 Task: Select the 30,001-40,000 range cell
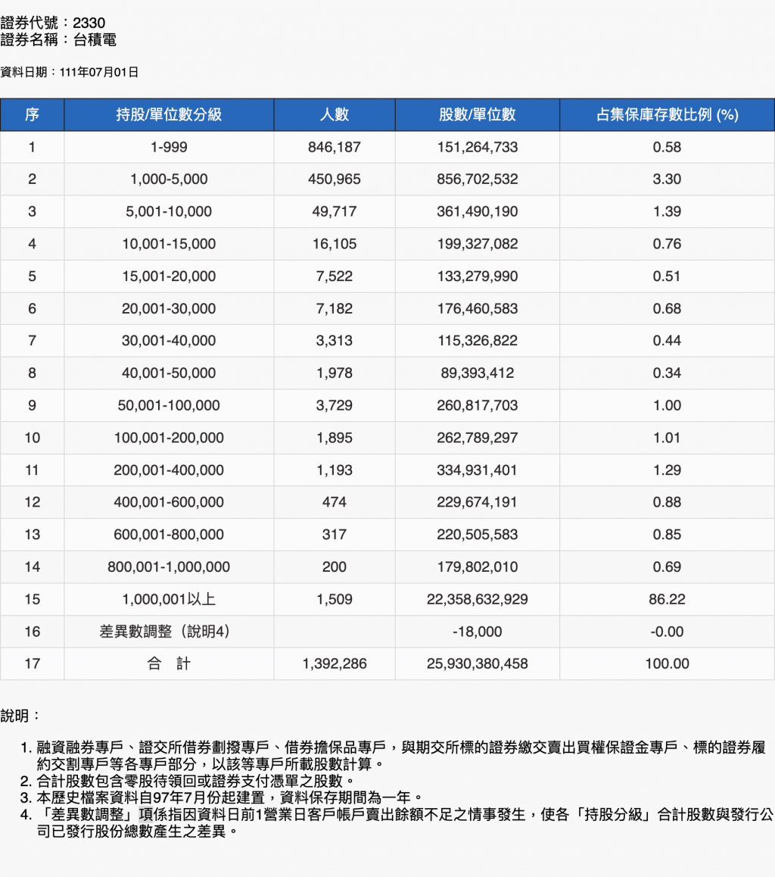(x=169, y=341)
